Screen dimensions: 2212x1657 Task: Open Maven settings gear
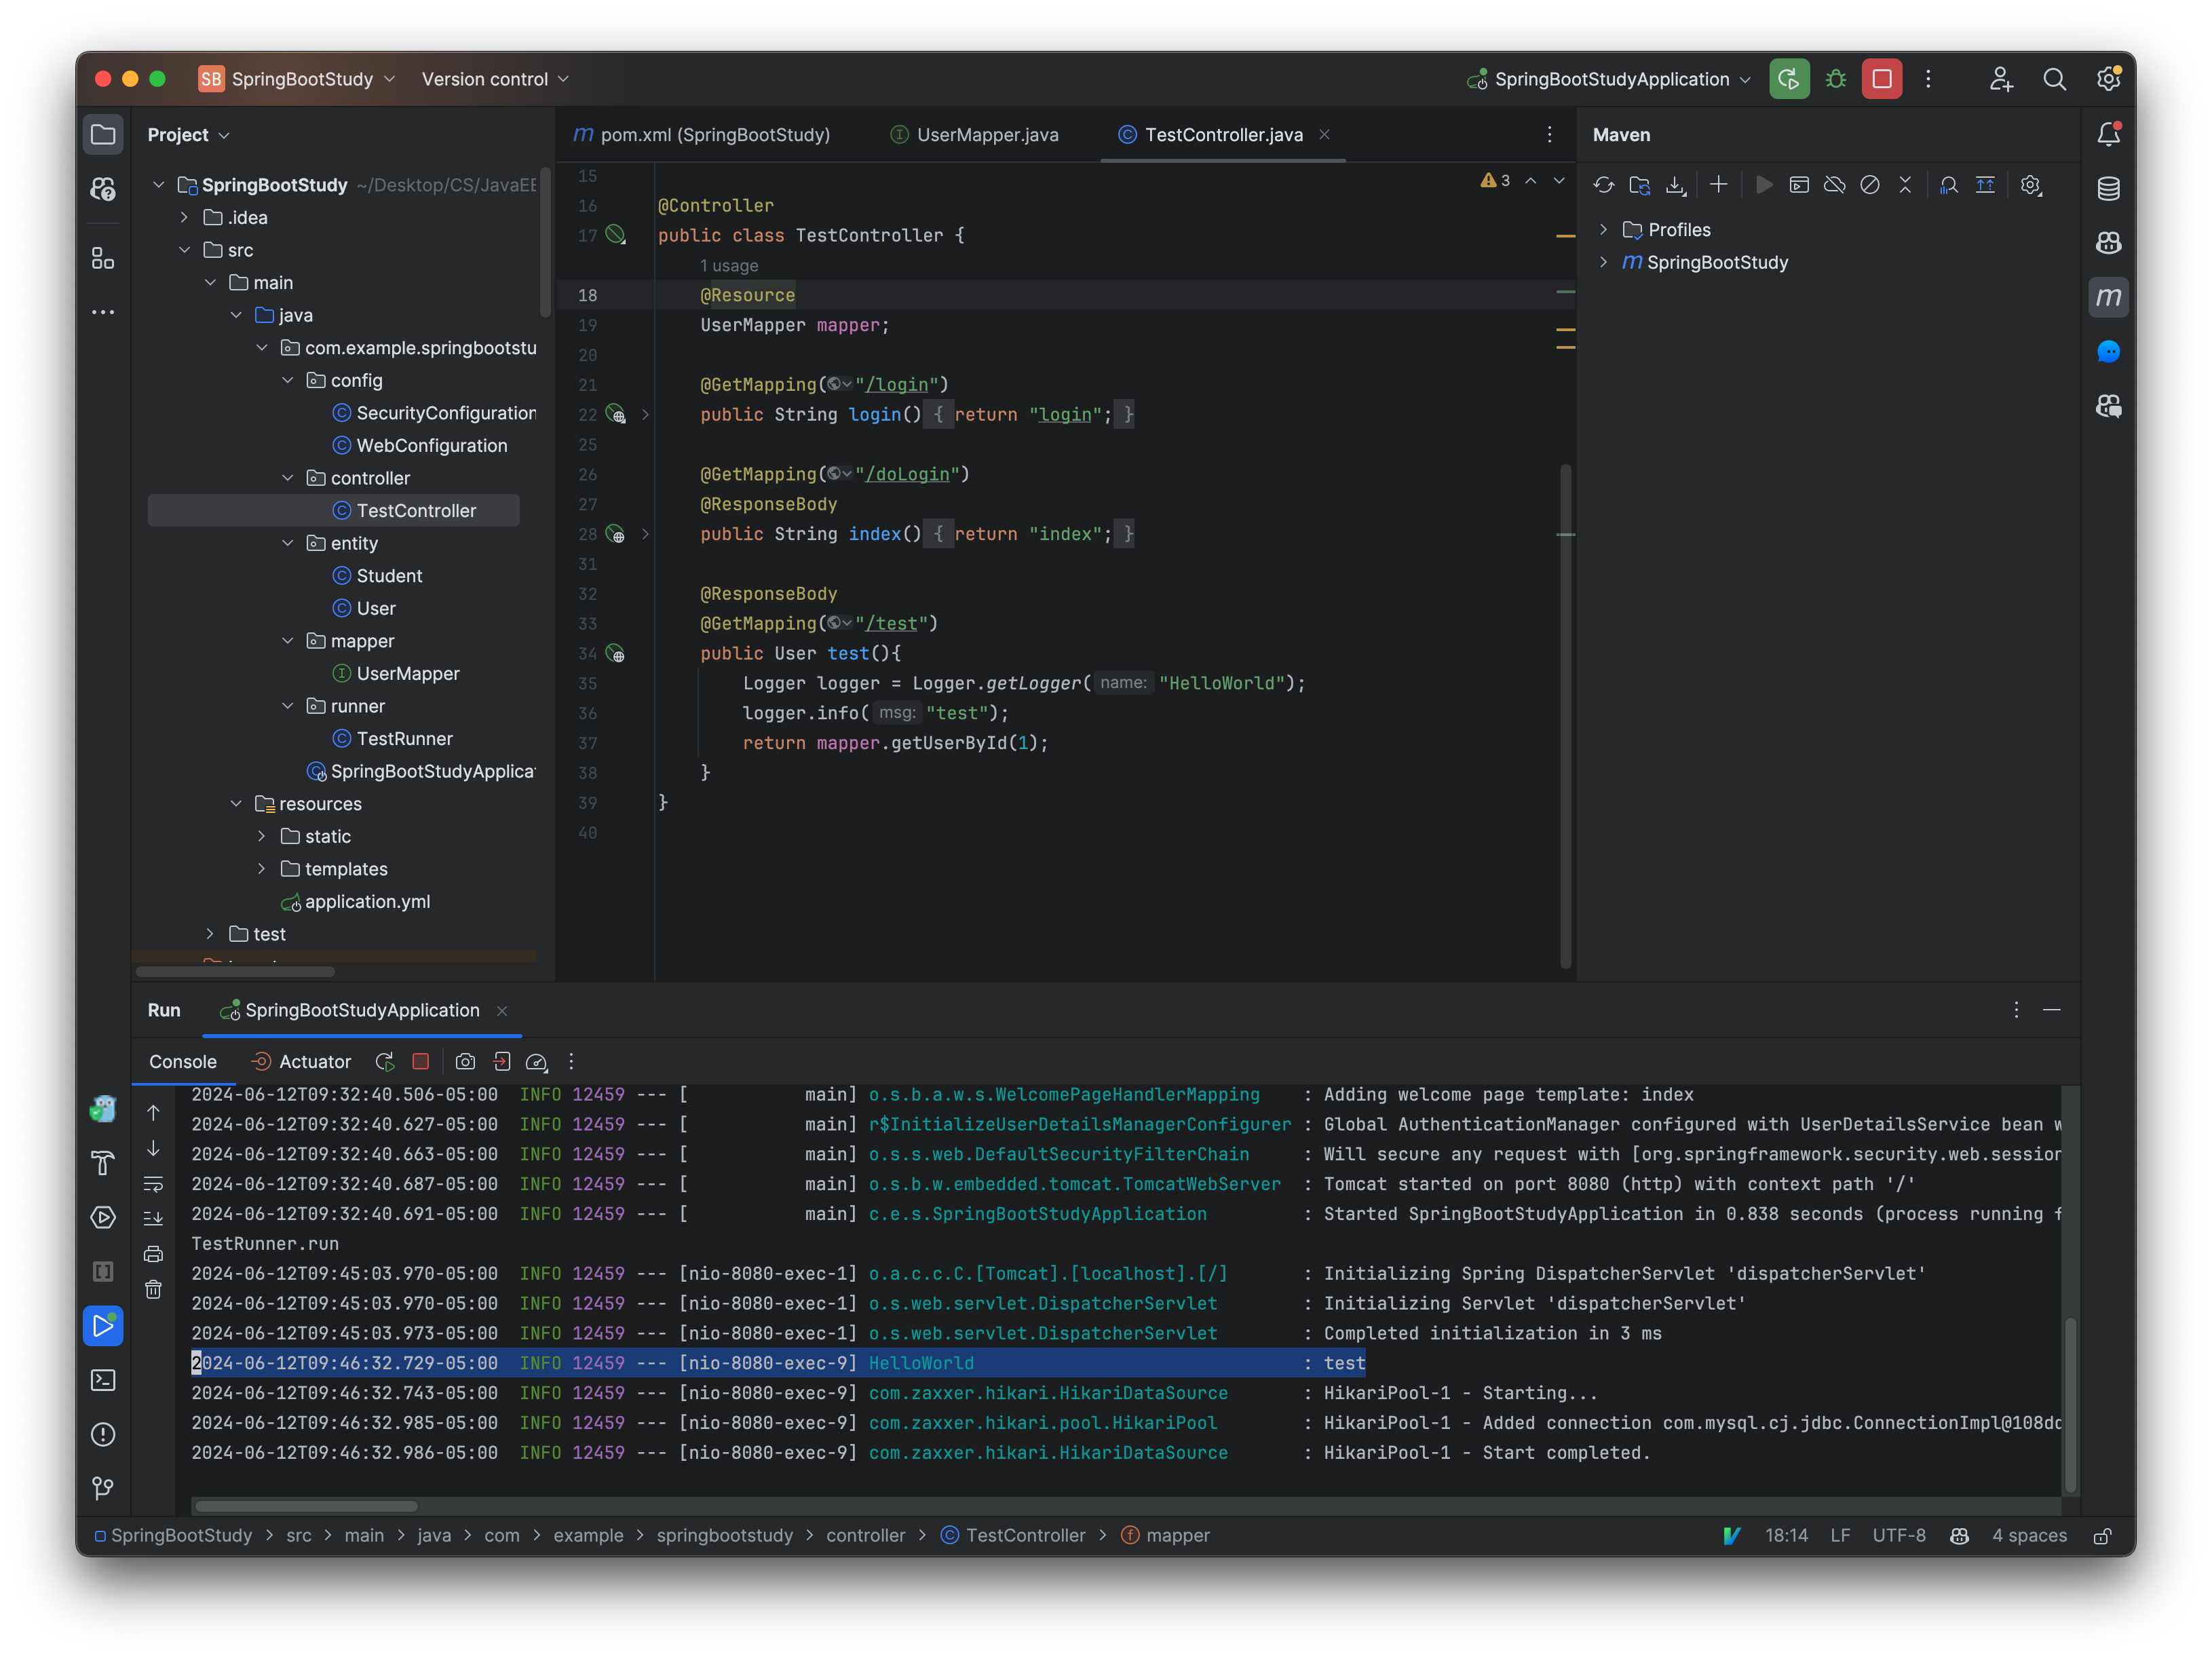click(2031, 185)
